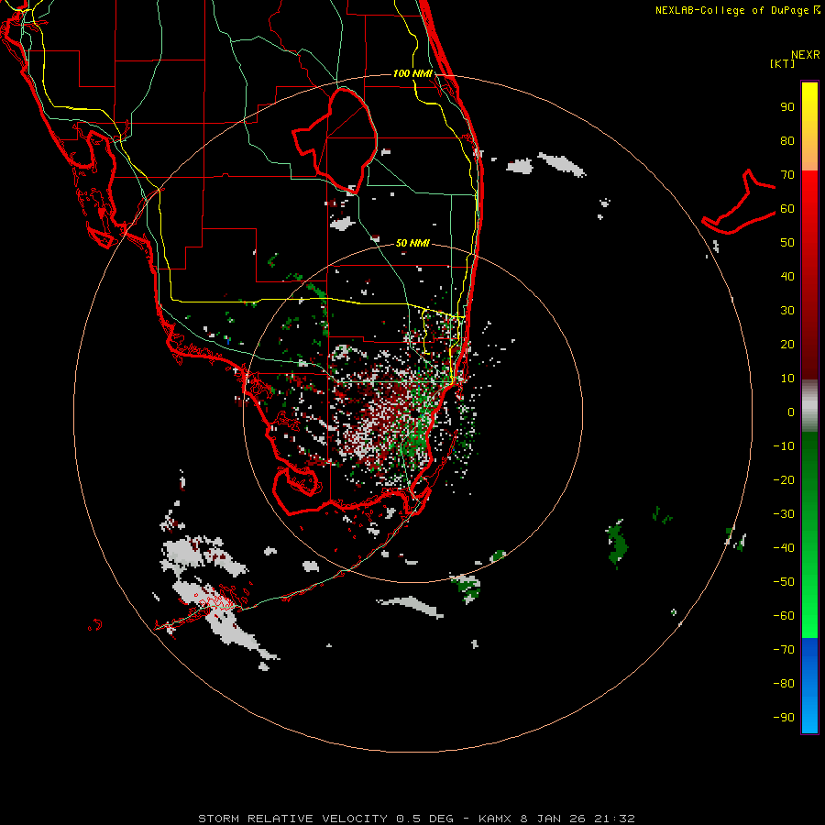Image resolution: width=825 pixels, height=825 pixels.
Task: Click the 30 value on the velocity scale
Action: tap(787, 311)
